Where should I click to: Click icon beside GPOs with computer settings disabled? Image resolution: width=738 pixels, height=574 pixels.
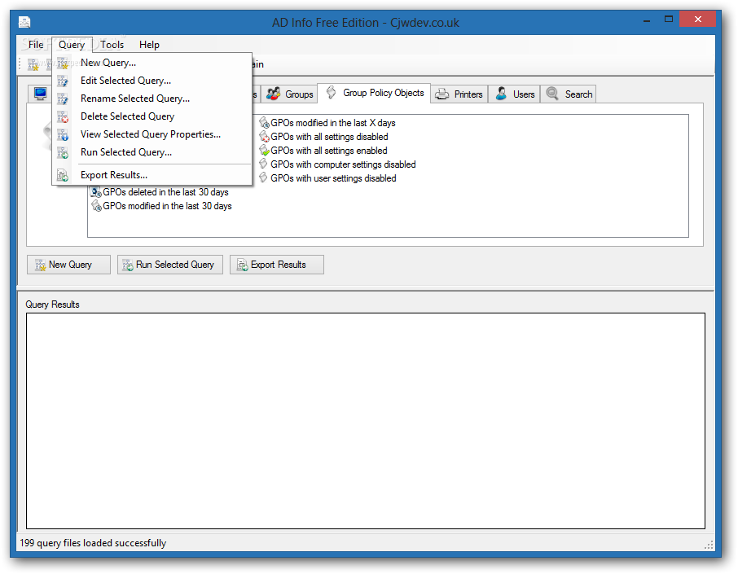[263, 164]
